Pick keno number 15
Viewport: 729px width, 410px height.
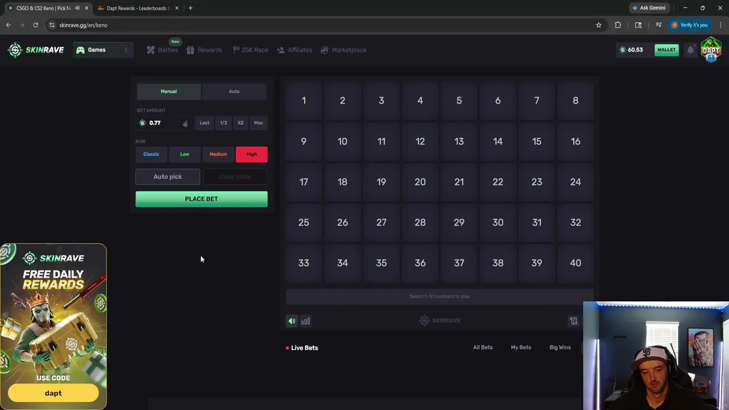(536, 141)
